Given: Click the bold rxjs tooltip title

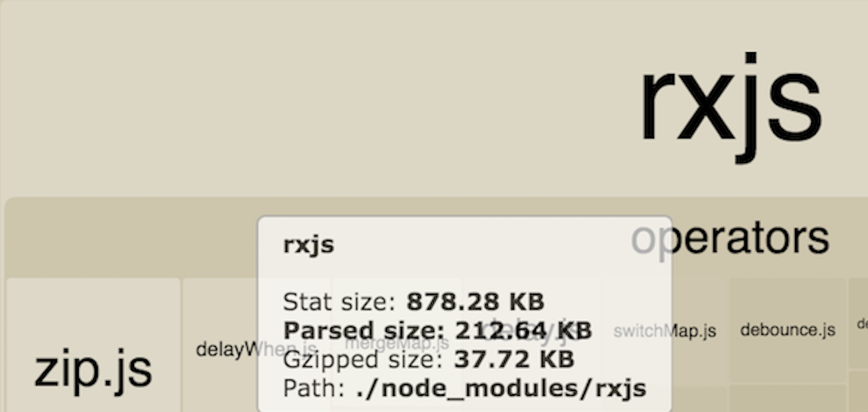Looking at the screenshot, I should coord(309,244).
